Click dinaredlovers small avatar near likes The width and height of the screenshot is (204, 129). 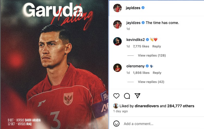point(116,106)
